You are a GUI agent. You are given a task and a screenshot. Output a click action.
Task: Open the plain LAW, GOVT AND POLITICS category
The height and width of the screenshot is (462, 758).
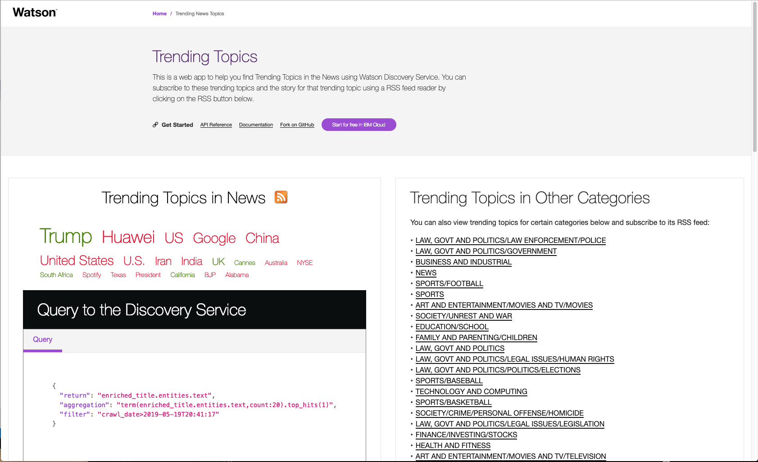(x=460, y=349)
